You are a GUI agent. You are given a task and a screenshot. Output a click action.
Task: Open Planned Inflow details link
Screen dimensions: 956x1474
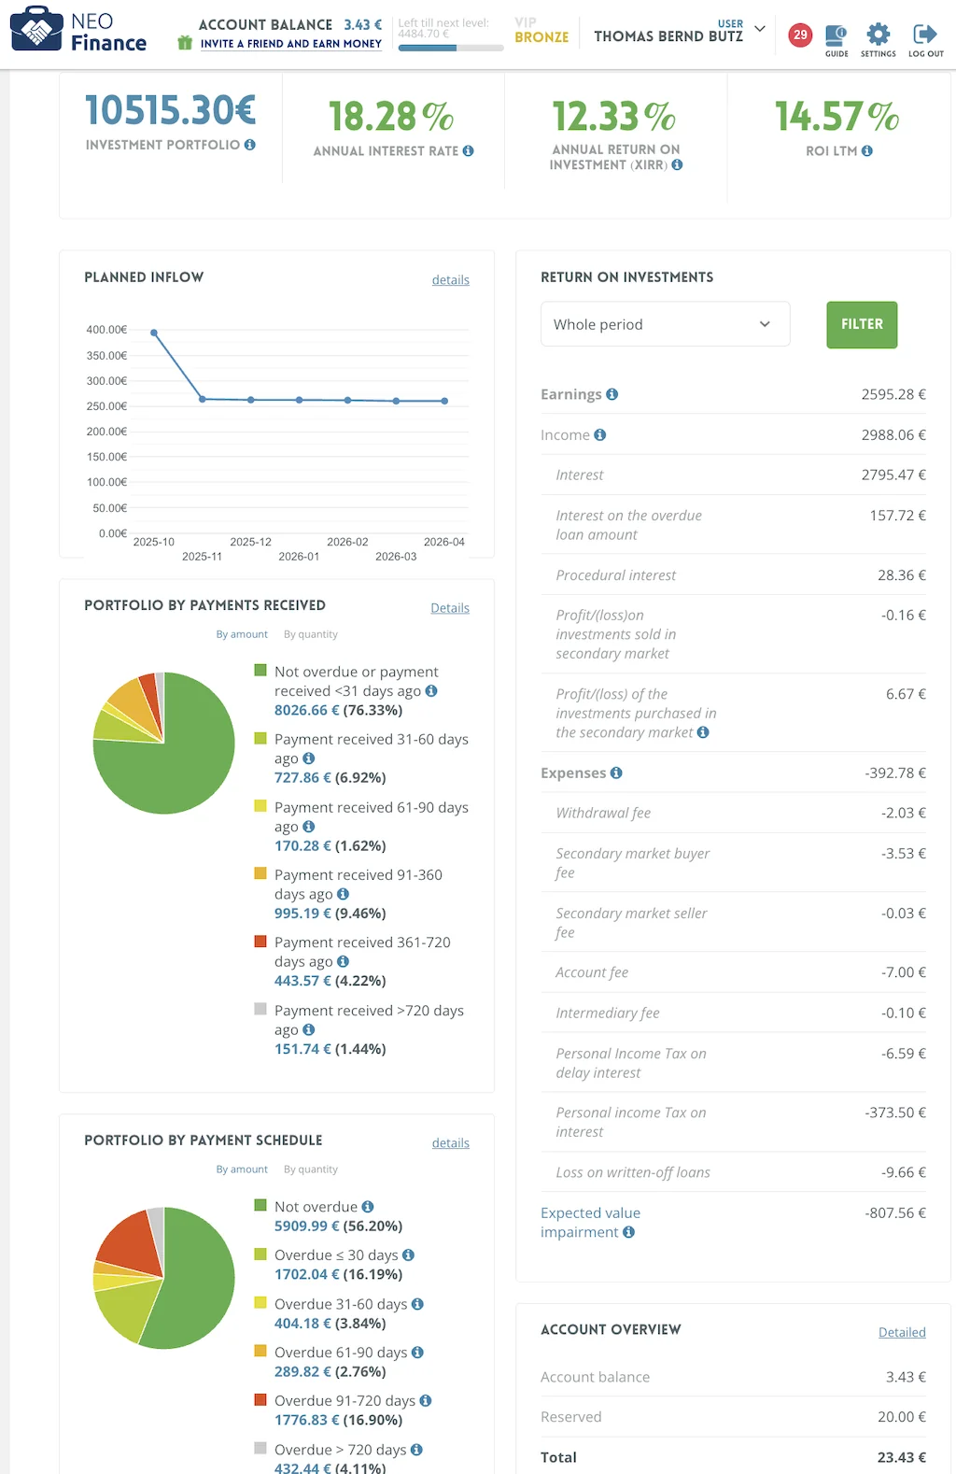click(x=450, y=280)
